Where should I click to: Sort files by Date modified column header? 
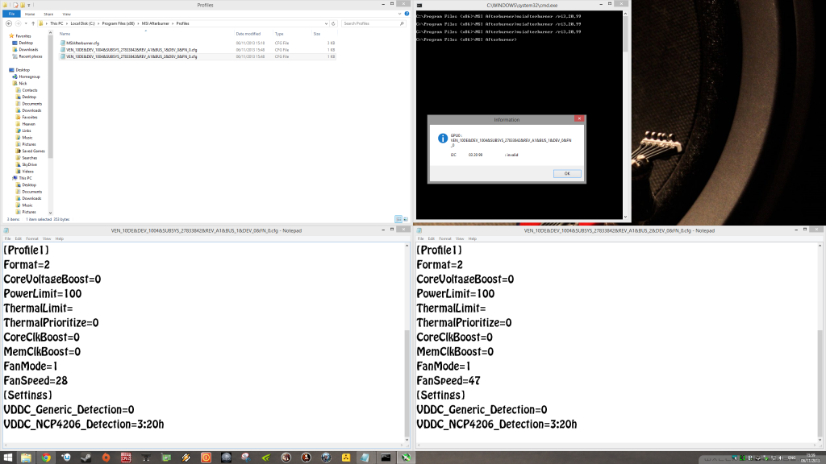tap(248, 34)
